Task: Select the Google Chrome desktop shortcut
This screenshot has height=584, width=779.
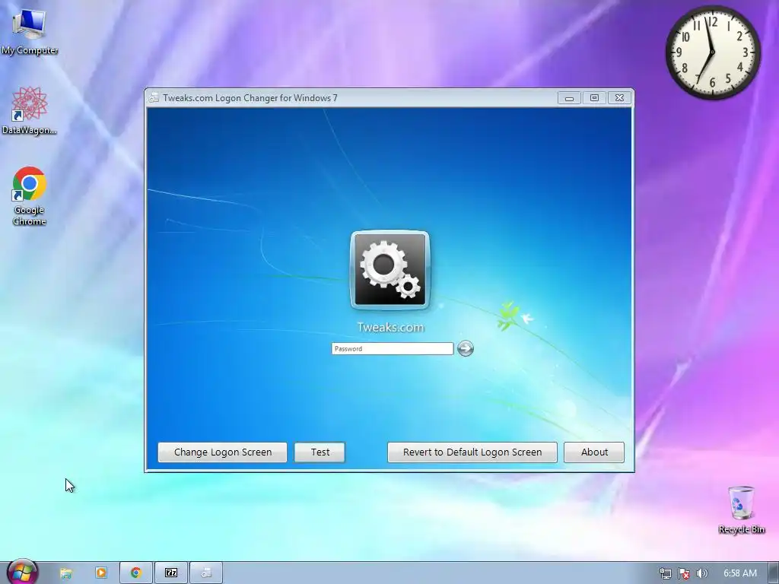Action: click(x=30, y=196)
